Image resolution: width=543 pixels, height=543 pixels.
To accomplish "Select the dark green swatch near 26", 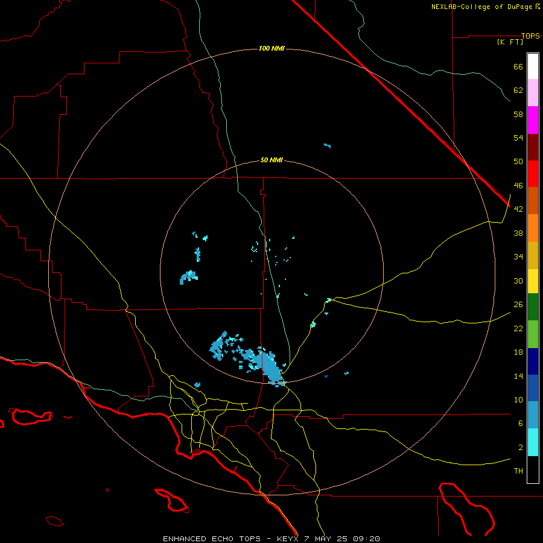I will pos(533,307).
